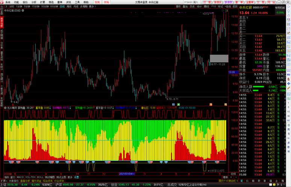This screenshot has width=291, height=187.
Task: Click the 全撤单 button
Action: tap(250, 2)
